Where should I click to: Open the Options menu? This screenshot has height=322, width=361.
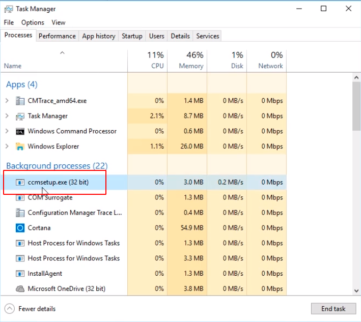click(33, 22)
